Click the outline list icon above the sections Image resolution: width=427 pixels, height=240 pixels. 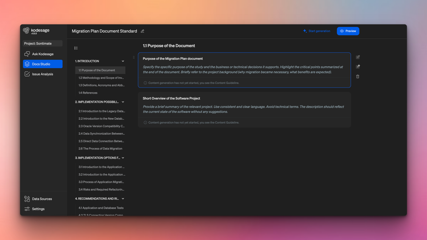[x=76, y=48]
